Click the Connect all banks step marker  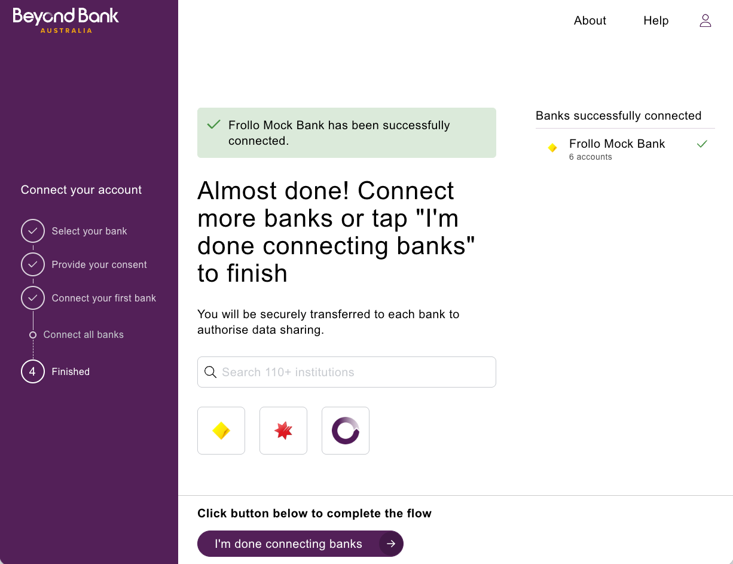point(33,335)
